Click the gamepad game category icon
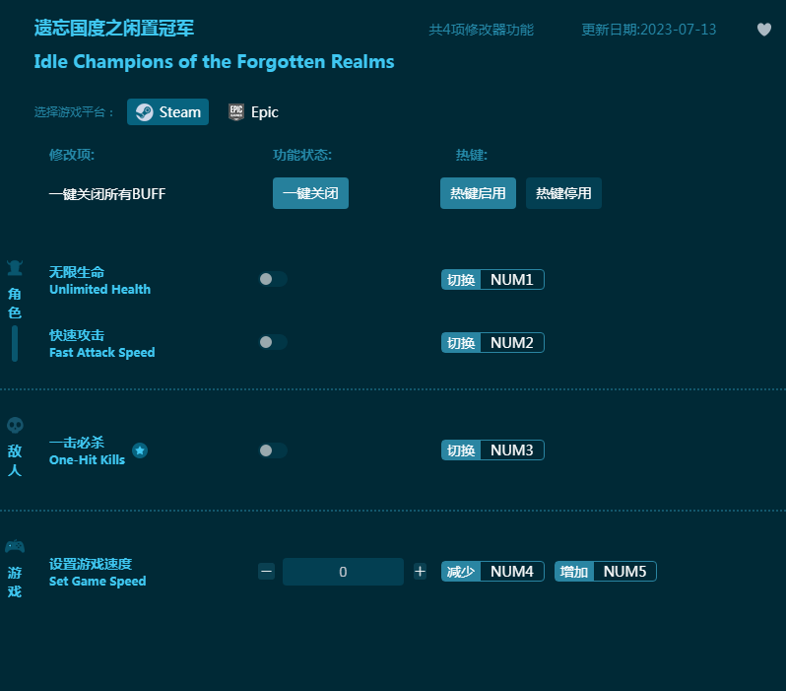 pyautogui.click(x=15, y=546)
